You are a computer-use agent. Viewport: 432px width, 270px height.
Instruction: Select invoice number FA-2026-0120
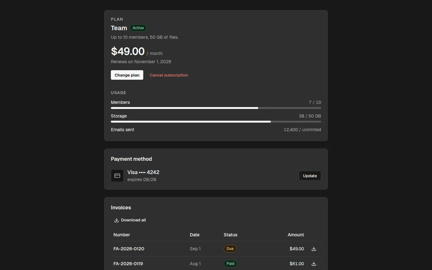point(129,249)
